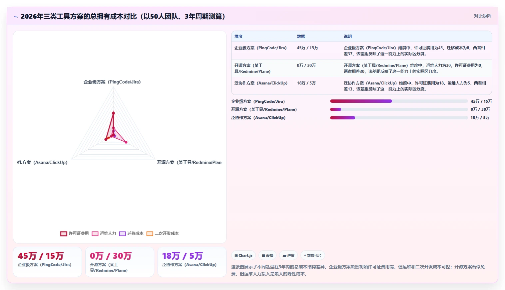Select the 进度 tag chip

pyautogui.click(x=288, y=255)
